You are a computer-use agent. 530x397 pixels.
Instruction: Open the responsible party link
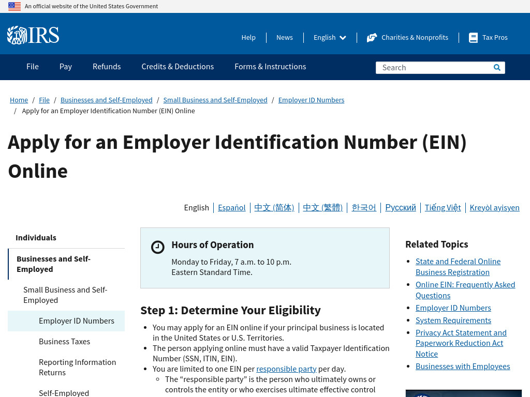pos(286,369)
